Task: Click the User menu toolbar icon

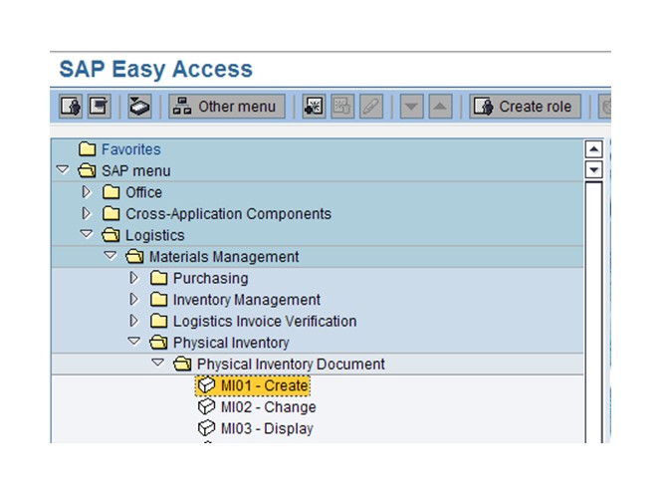Action: pyautogui.click(x=71, y=107)
